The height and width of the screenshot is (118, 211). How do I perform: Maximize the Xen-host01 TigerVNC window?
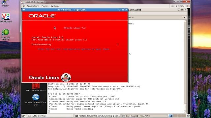pyautogui.click(x=123, y=10)
